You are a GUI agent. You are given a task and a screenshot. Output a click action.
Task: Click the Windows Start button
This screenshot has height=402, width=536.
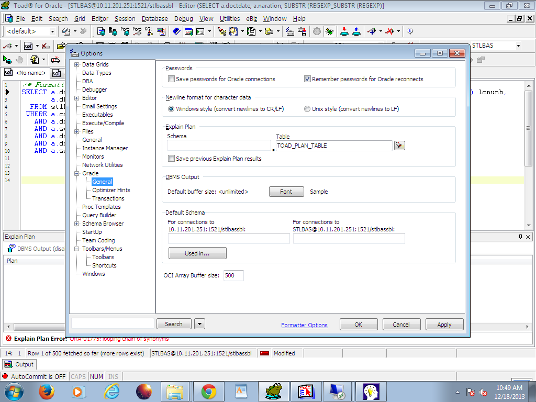pos(14,392)
